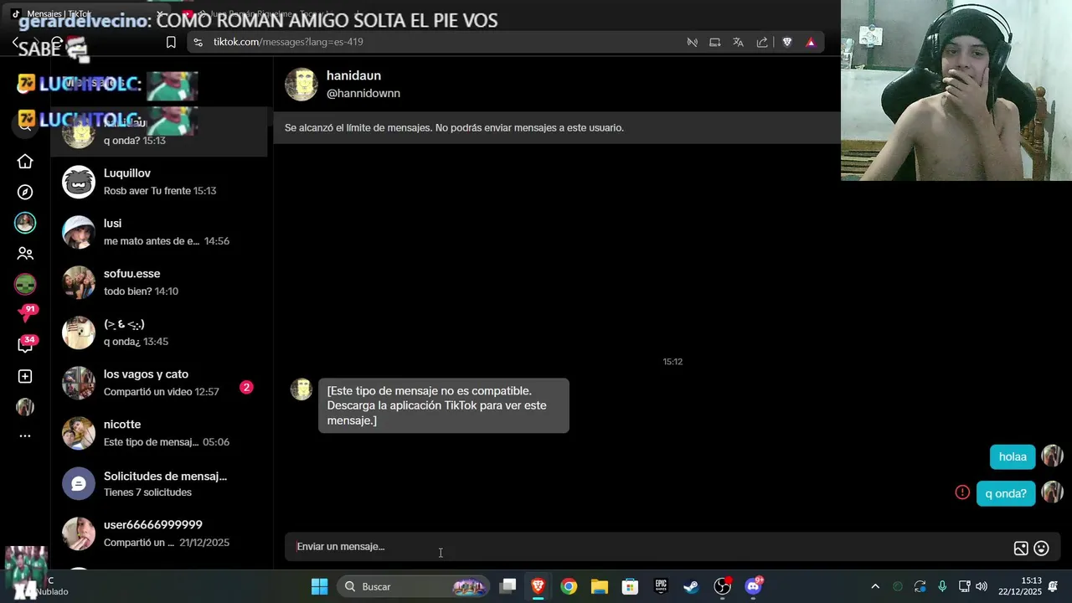Click the tiktok.com address bar URL

point(287,42)
